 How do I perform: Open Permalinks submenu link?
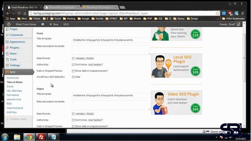click(x=13, y=95)
